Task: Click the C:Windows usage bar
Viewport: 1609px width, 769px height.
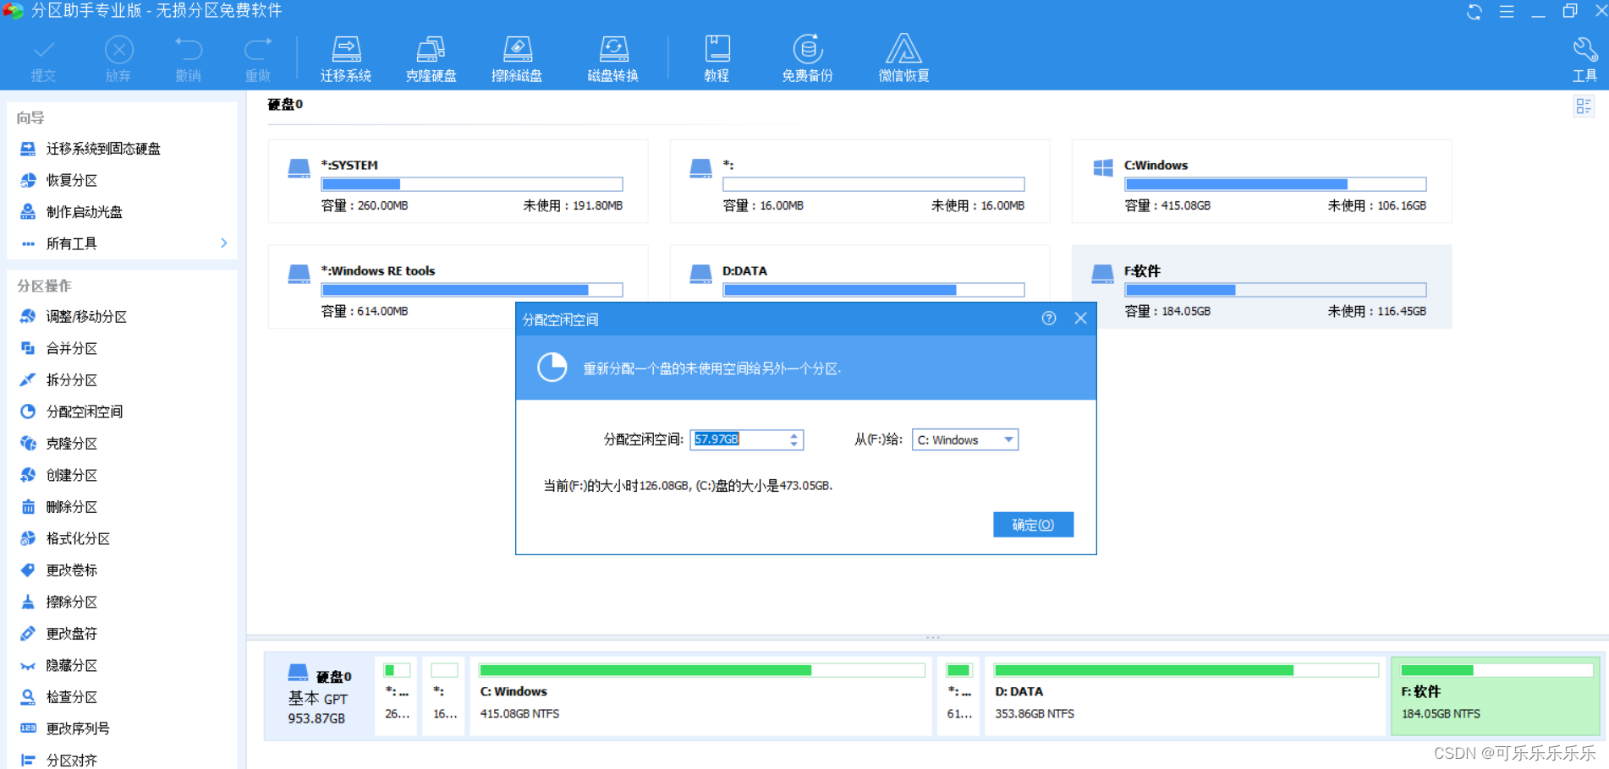Action: pyautogui.click(x=1276, y=184)
